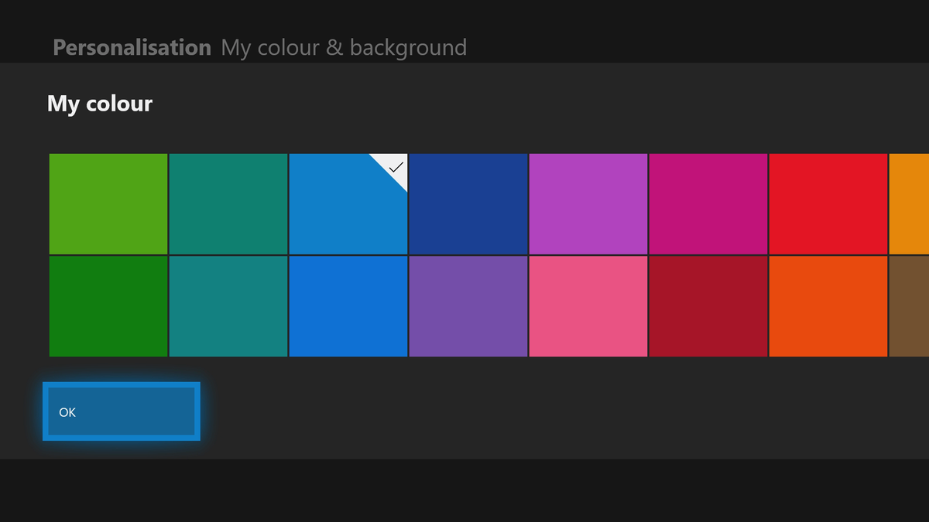This screenshot has width=929, height=522.
Task: Select the bright red colour swatch
Action: (828, 203)
